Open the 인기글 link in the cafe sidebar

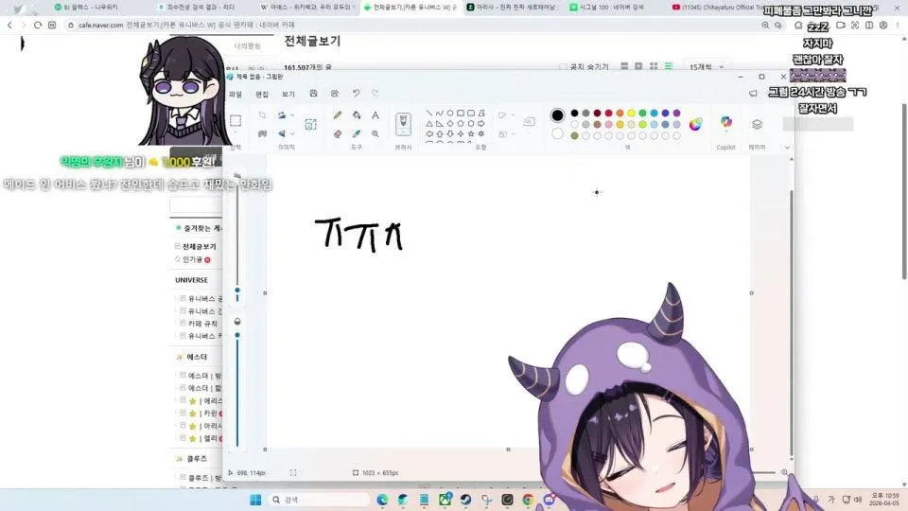192,259
